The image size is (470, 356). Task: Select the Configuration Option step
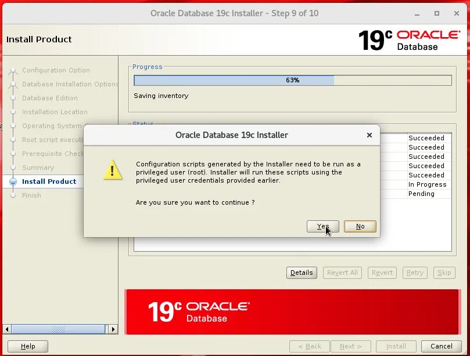pos(13,70)
